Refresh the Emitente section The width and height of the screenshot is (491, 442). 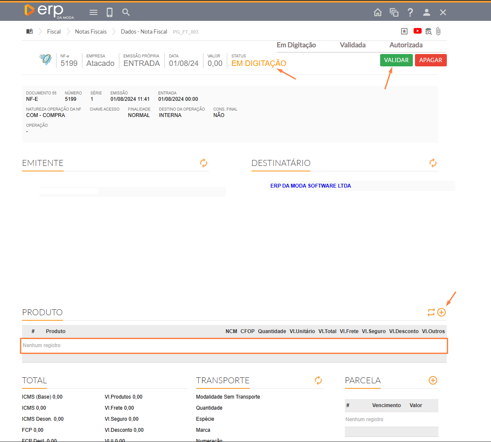click(x=204, y=163)
